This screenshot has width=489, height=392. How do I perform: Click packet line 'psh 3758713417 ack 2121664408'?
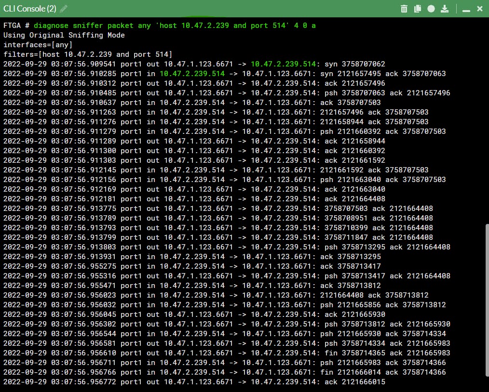pyautogui.click(x=227, y=276)
